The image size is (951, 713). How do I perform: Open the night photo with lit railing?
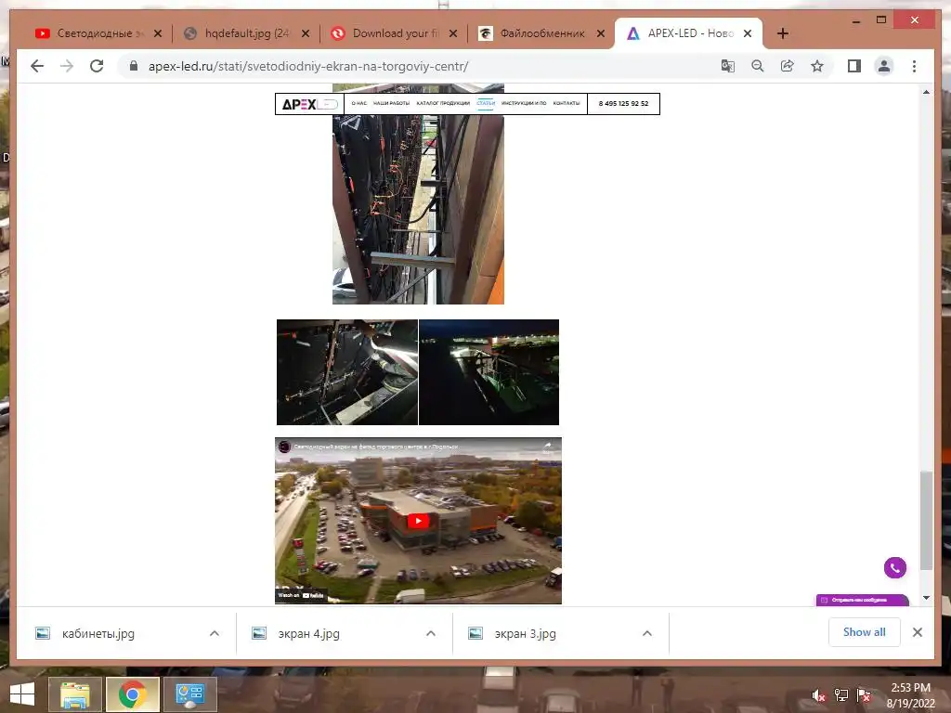click(489, 372)
